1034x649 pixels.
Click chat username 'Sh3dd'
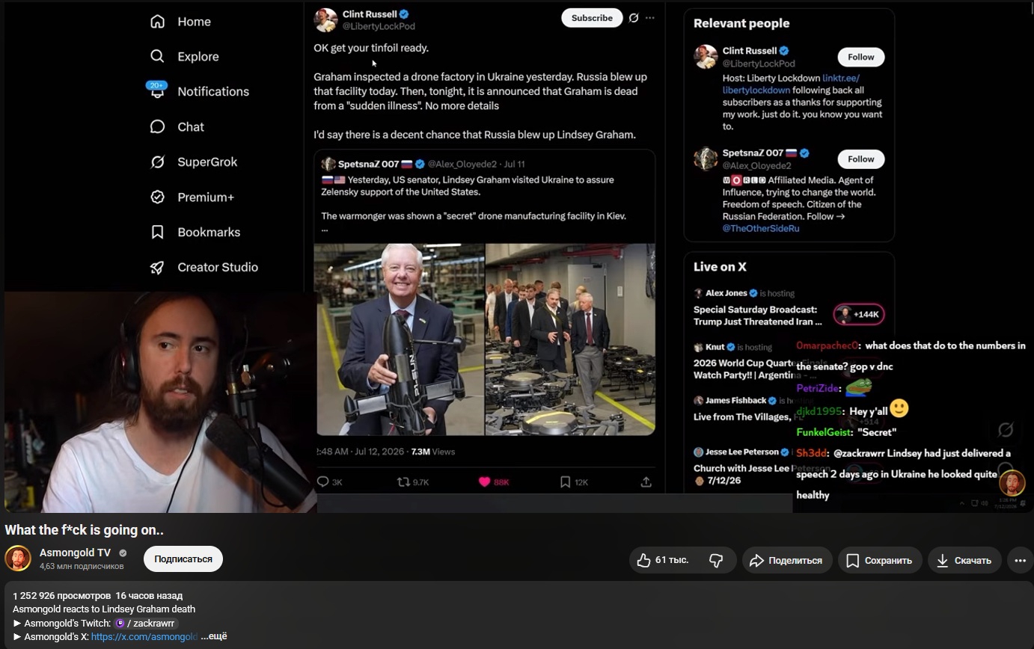coord(812,453)
